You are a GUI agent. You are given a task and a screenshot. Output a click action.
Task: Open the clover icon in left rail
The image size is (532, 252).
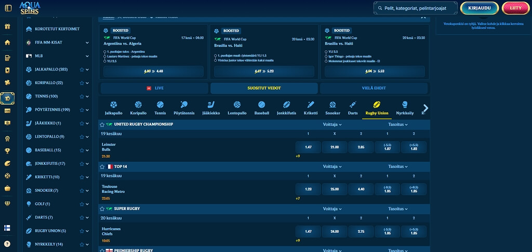tap(7, 82)
